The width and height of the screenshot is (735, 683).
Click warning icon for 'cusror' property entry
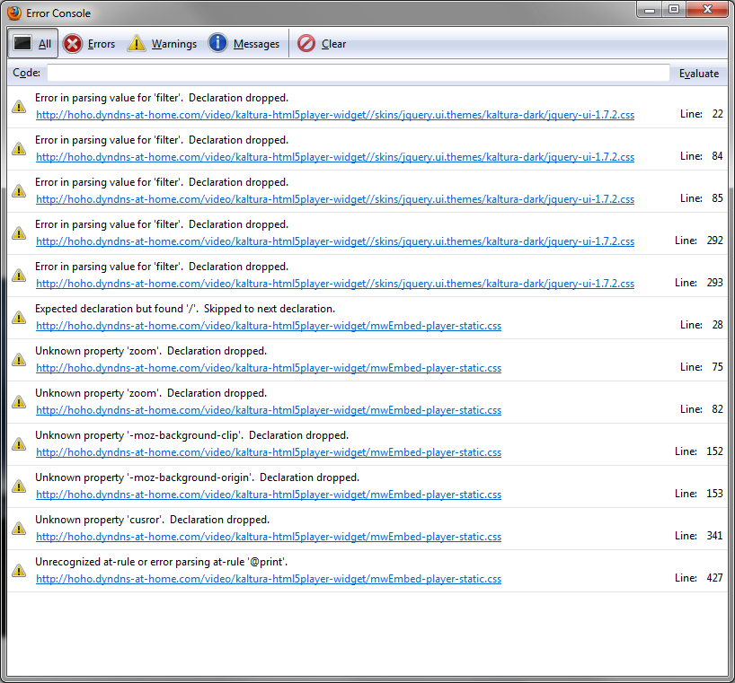[19, 528]
